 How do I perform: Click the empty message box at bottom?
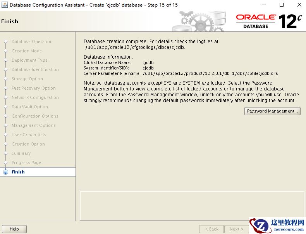pos(192,206)
